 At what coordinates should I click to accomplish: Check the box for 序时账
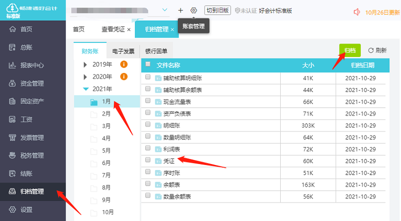coord(148,171)
